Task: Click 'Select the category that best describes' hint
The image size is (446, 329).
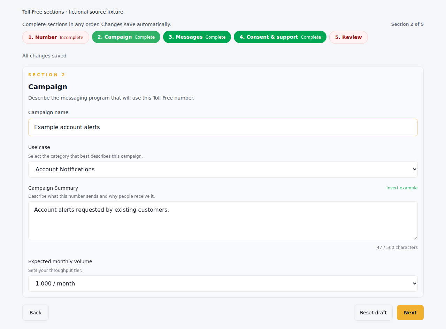Action: point(85,156)
